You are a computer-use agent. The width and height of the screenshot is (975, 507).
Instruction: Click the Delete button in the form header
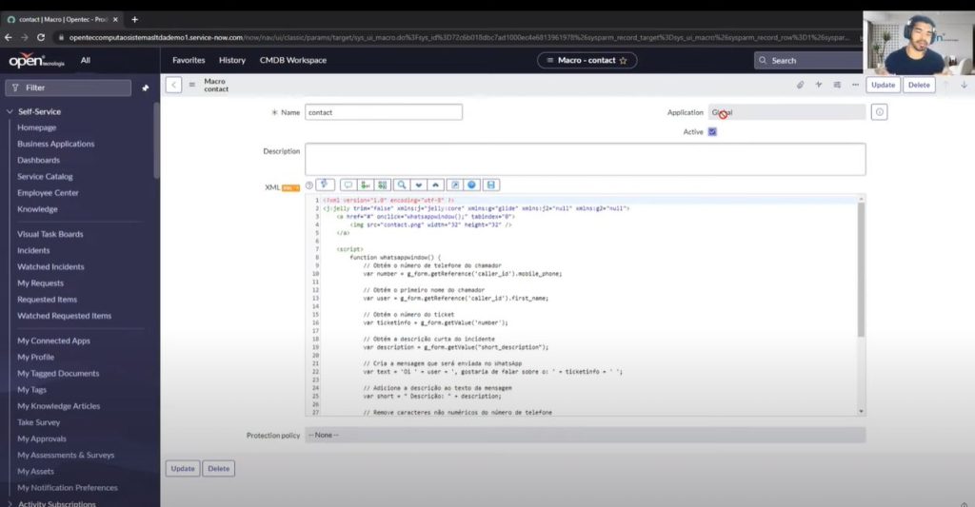(x=919, y=85)
